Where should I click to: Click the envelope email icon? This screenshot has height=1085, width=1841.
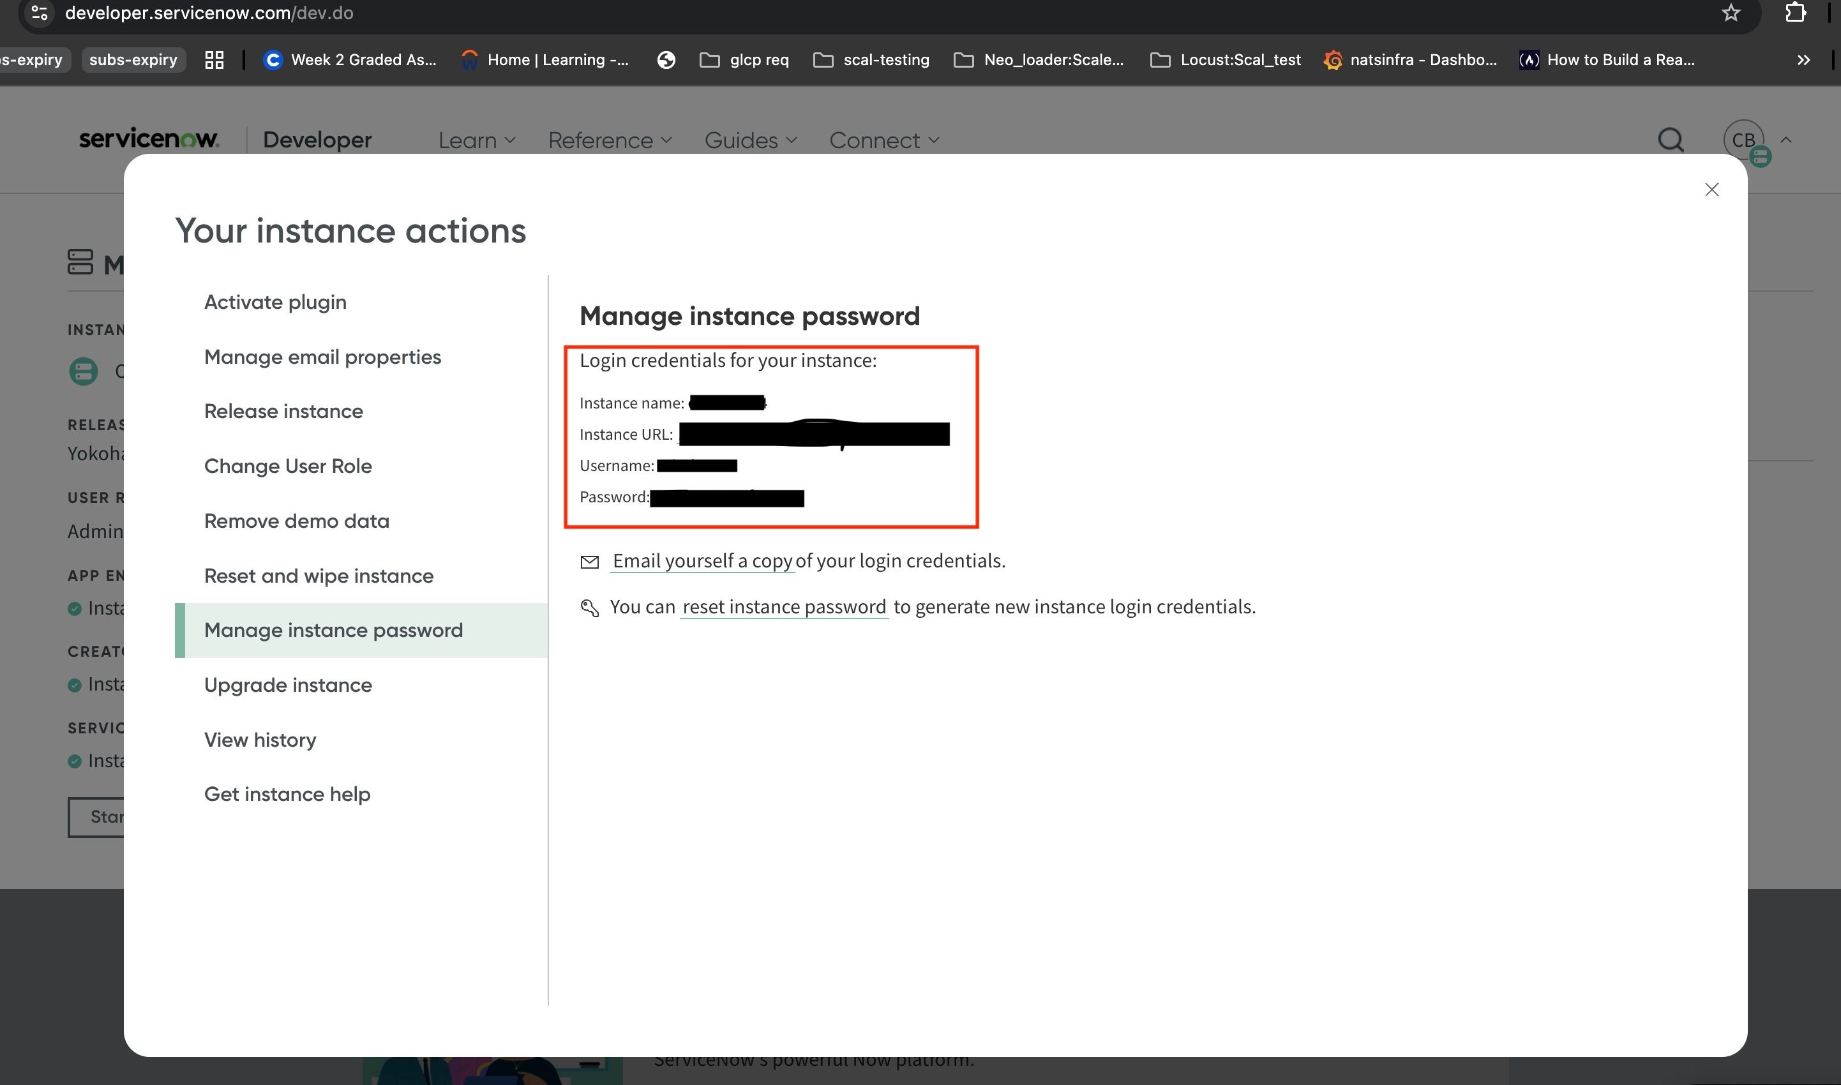pos(589,562)
